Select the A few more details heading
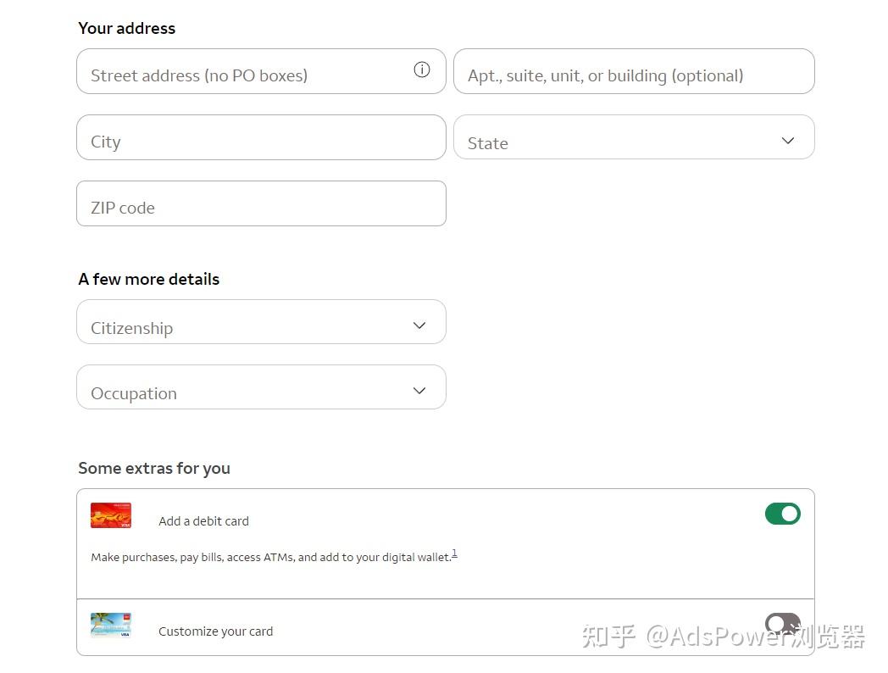 [x=148, y=279]
